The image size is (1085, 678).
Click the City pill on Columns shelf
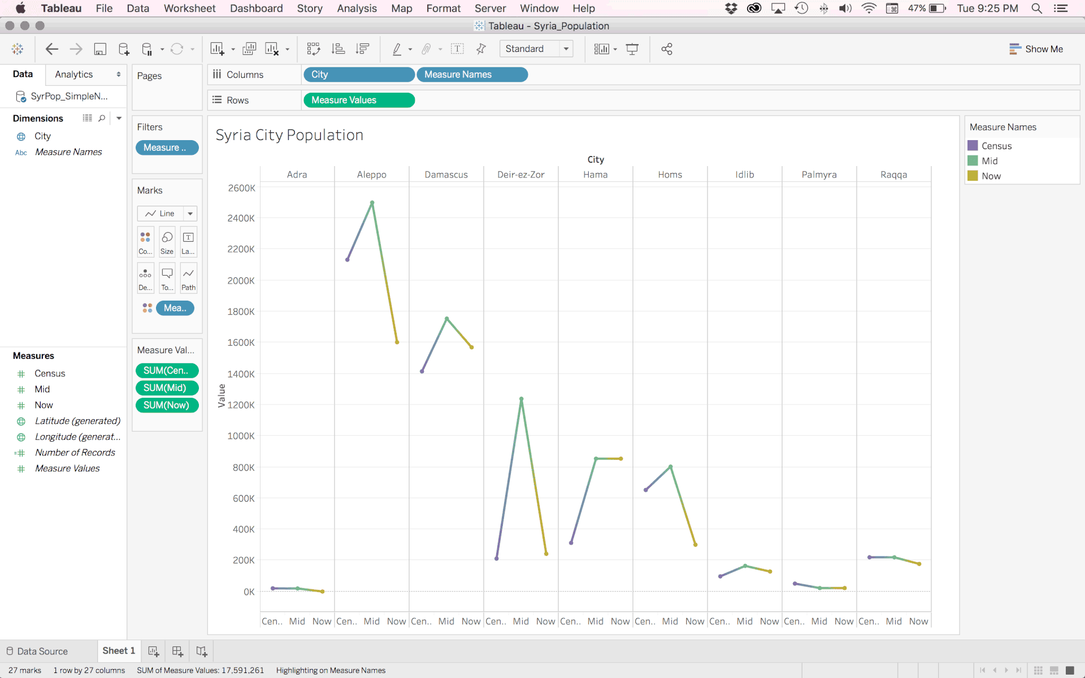pyautogui.click(x=359, y=75)
